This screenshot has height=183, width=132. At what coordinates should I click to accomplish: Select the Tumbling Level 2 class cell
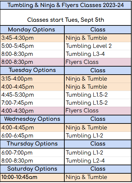point(98,46)
